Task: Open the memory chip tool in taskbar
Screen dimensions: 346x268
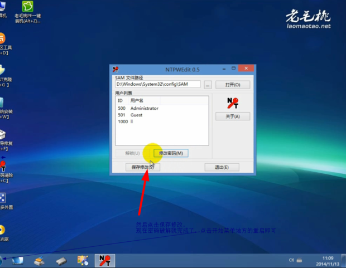Action: (61, 261)
